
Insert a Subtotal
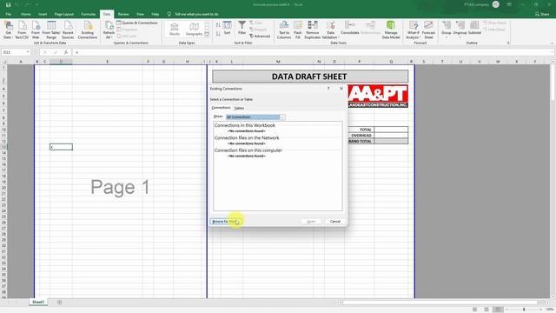(x=474, y=28)
